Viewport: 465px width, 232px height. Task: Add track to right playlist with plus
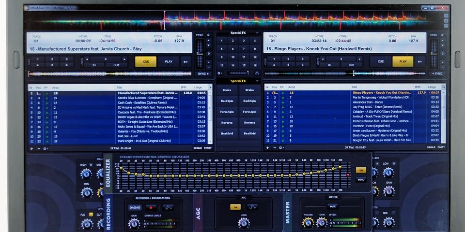click(x=267, y=148)
